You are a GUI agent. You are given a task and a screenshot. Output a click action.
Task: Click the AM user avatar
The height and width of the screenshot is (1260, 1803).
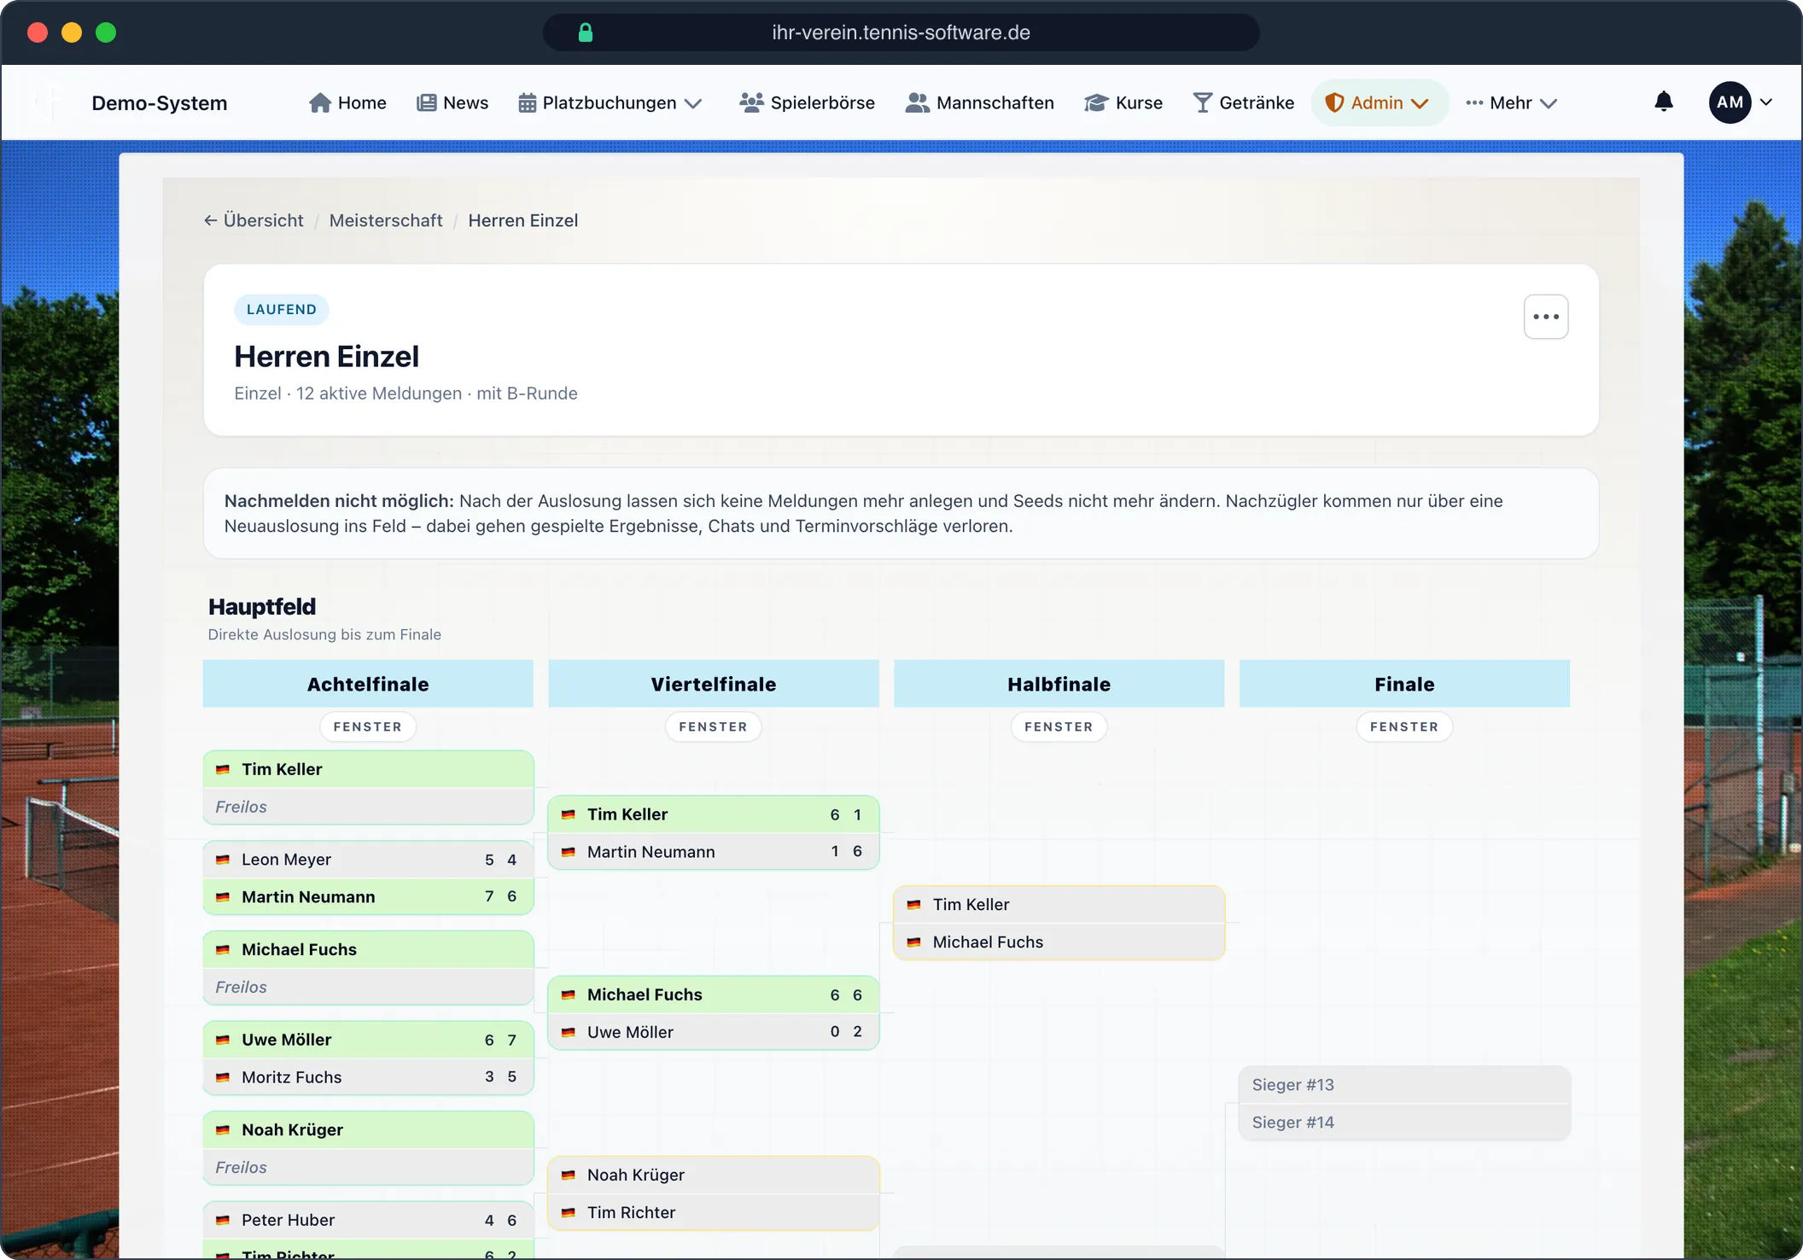(1730, 102)
